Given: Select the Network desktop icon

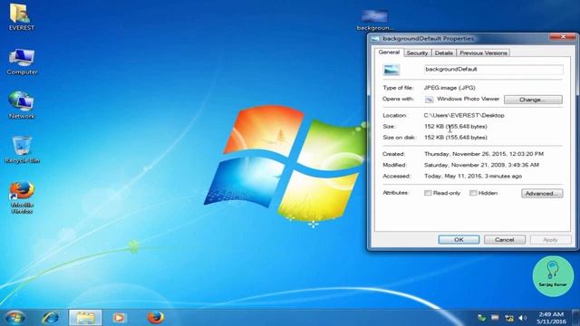Looking at the screenshot, I should pyautogui.click(x=22, y=105).
